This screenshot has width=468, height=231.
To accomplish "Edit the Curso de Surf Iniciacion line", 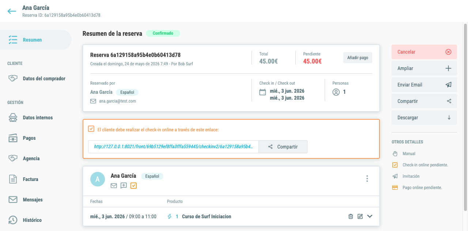I will click(x=360, y=216).
